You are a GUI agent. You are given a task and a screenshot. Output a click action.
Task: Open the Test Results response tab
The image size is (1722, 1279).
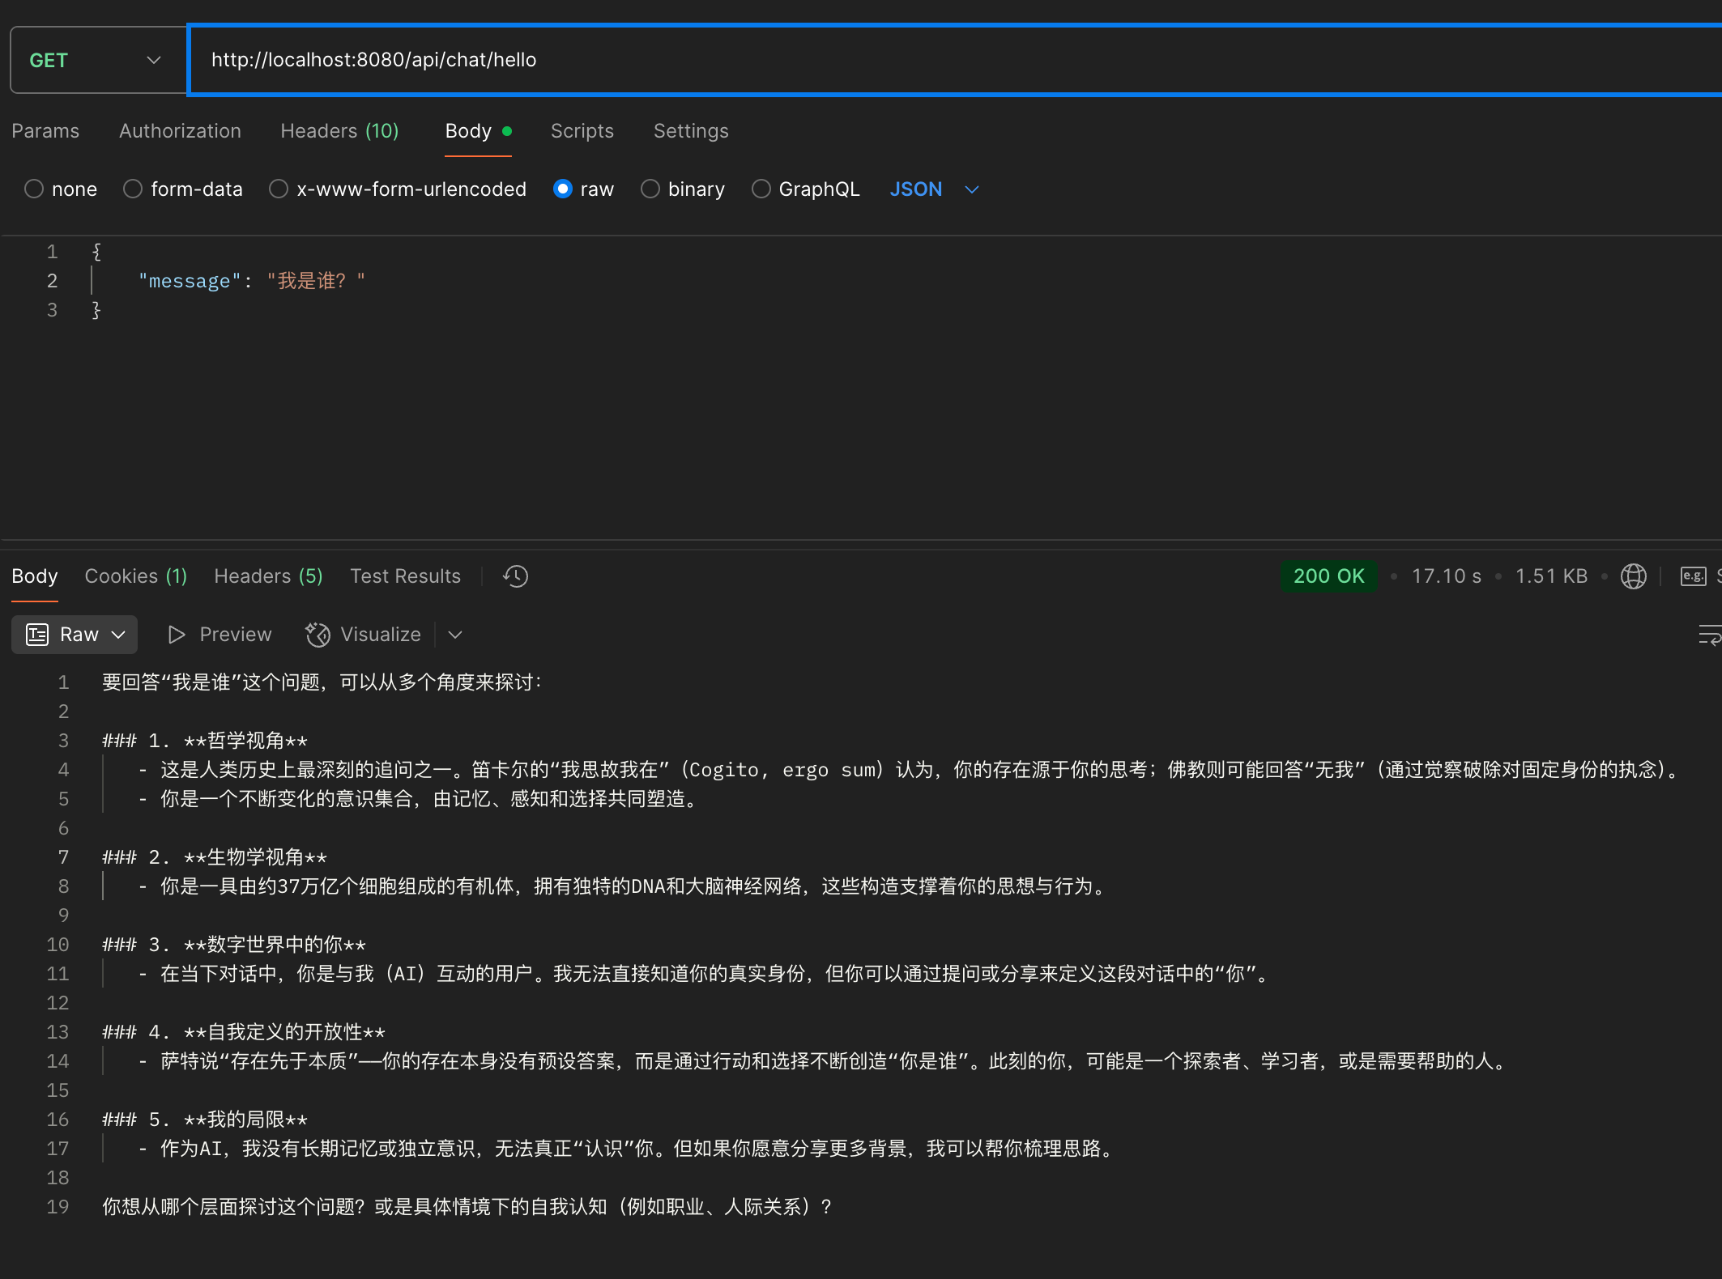[405, 576]
